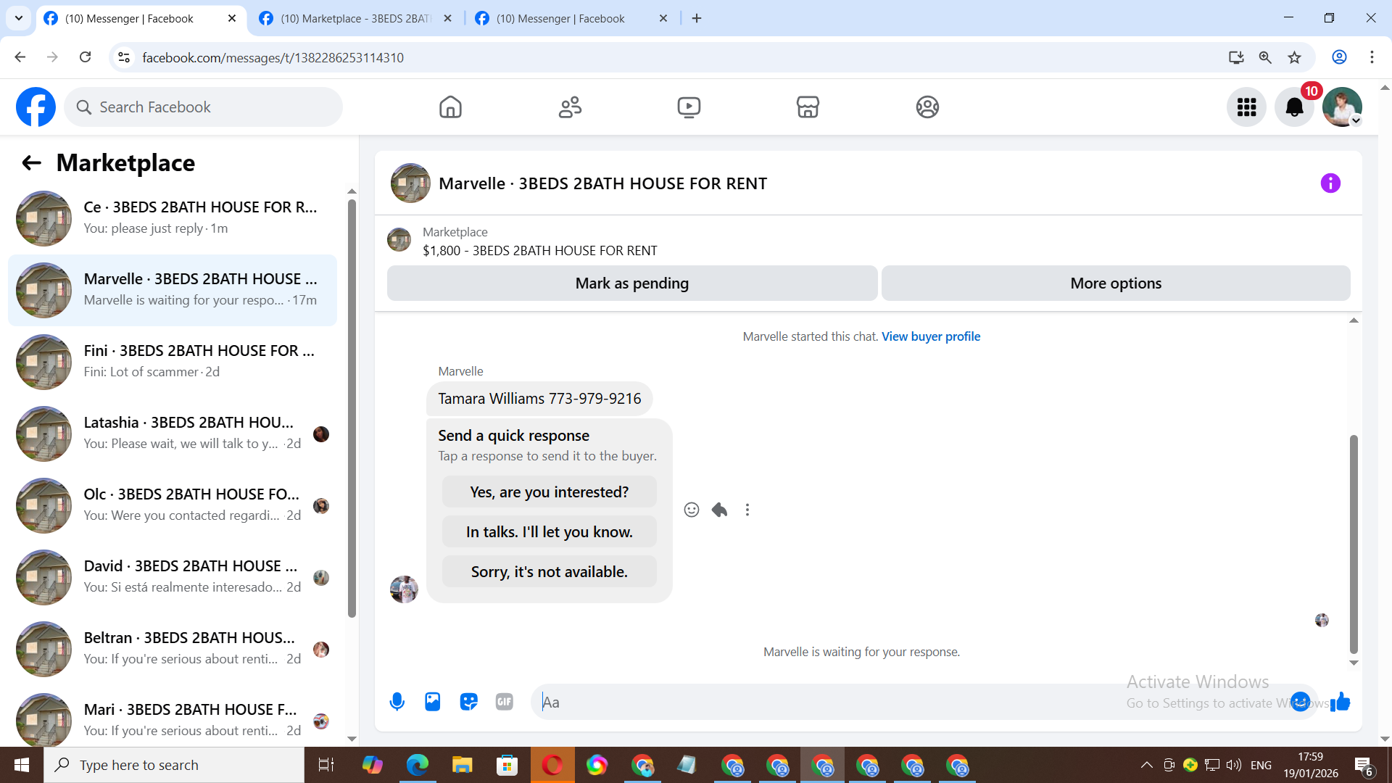The image size is (1392, 783).
Task: Reply to Marvelle's message arrow icon
Action: (x=719, y=510)
